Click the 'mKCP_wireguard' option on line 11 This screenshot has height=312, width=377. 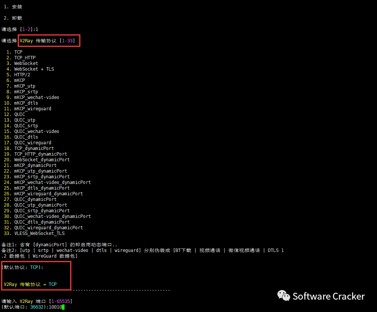point(32,109)
